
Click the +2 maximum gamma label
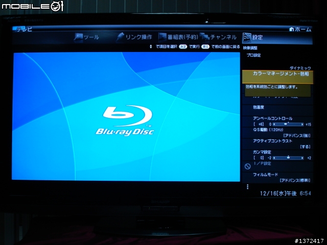(x=309, y=158)
